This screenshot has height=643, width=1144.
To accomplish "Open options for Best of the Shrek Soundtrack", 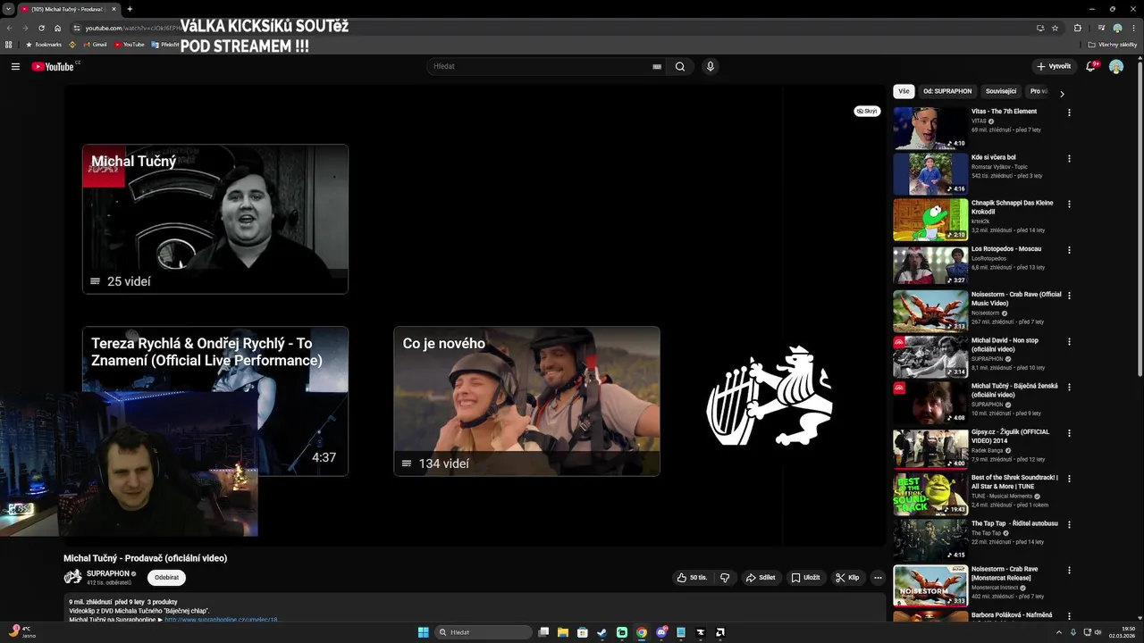I will (1069, 479).
